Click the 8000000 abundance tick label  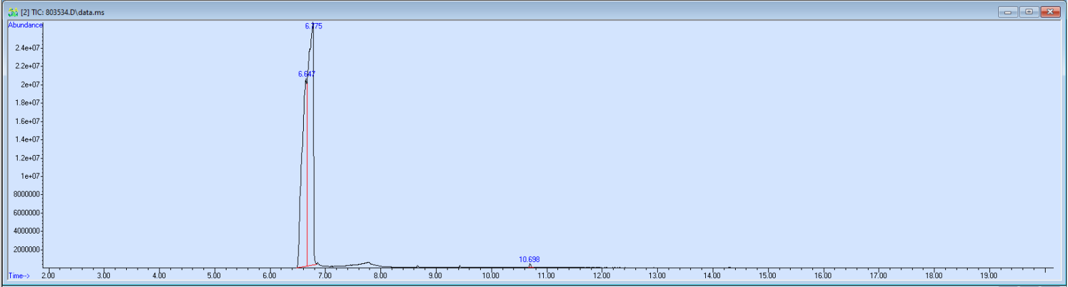pyautogui.click(x=26, y=194)
